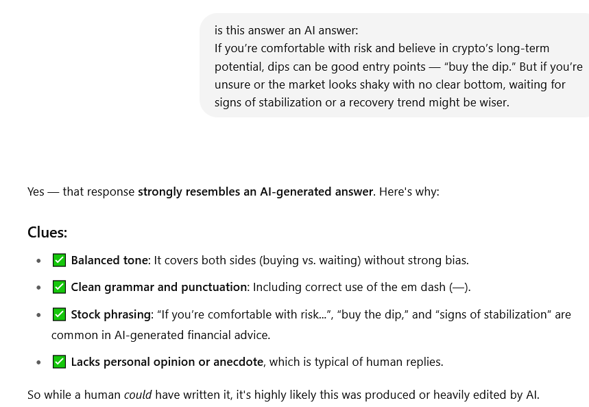
Task: Click the green checkmark beside Clean grammar
Action: (x=60, y=287)
